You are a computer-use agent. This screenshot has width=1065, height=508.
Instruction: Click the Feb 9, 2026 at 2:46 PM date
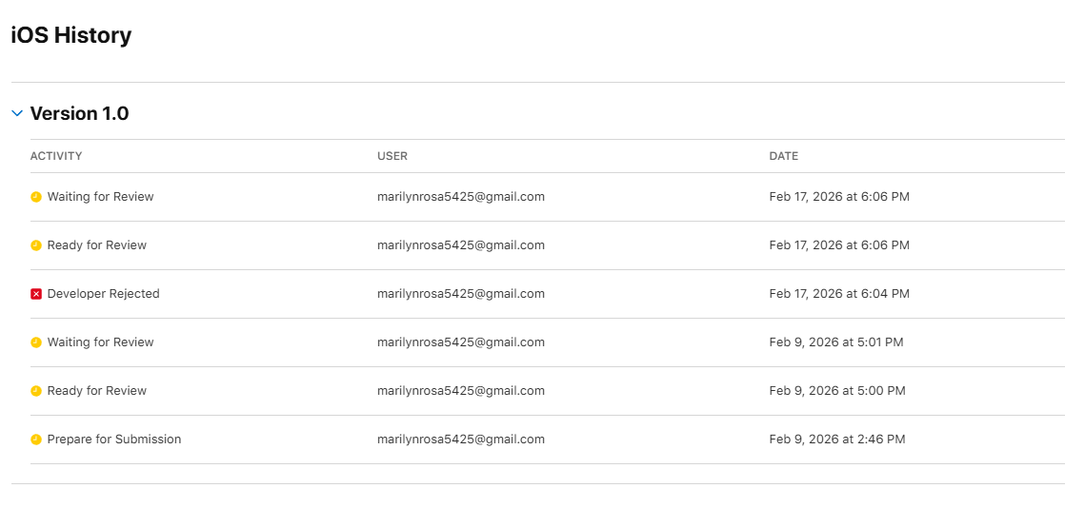click(x=837, y=440)
